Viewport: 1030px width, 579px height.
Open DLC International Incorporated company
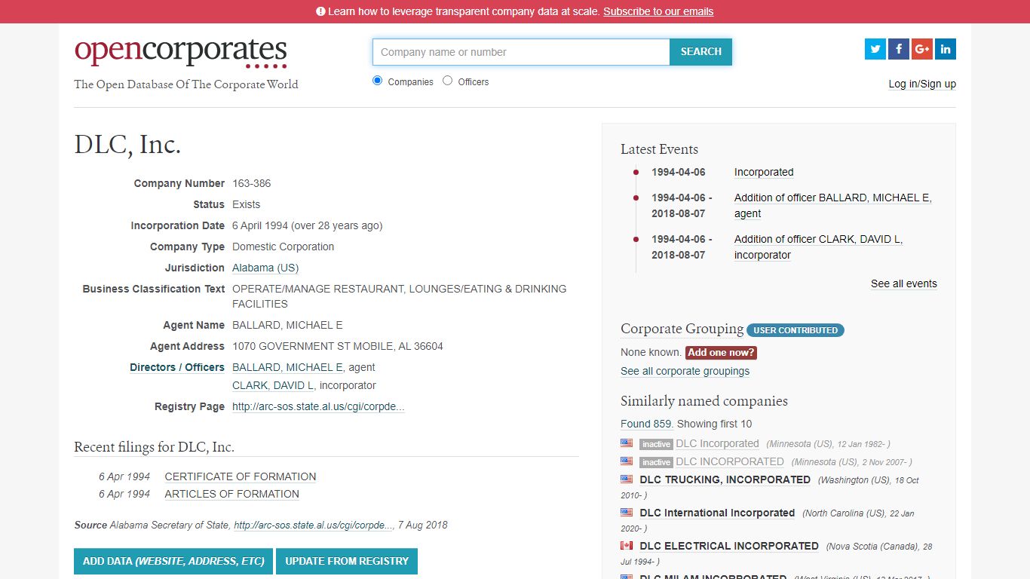717,513
